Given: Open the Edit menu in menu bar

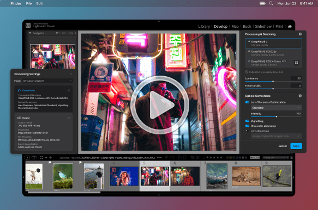Looking at the screenshot, I should click(39, 3).
